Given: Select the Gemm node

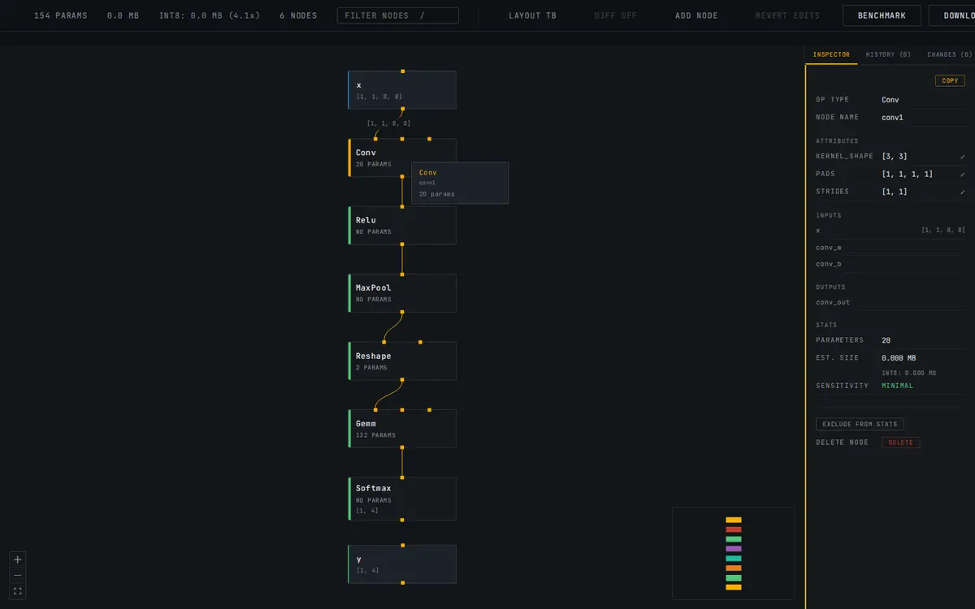Looking at the screenshot, I should click(x=402, y=429).
